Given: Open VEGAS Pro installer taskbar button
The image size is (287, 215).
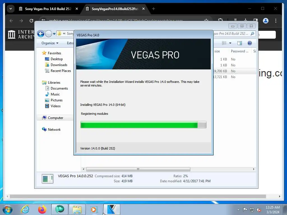Looking at the screenshot, I should [112, 209].
